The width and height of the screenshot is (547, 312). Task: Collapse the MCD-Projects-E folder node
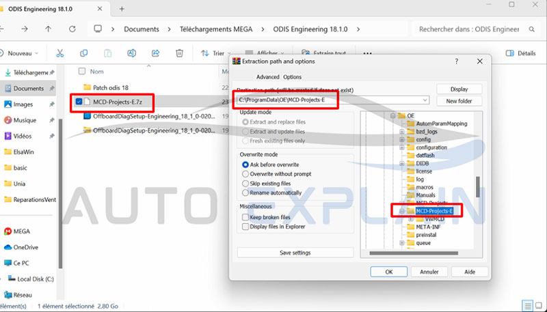[x=402, y=211]
